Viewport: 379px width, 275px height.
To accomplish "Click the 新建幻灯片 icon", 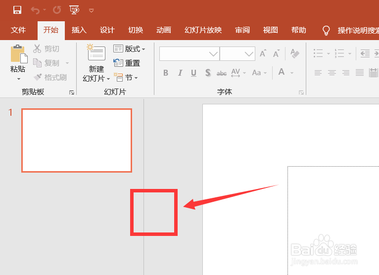I will pyautogui.click(x=96, y=52).
